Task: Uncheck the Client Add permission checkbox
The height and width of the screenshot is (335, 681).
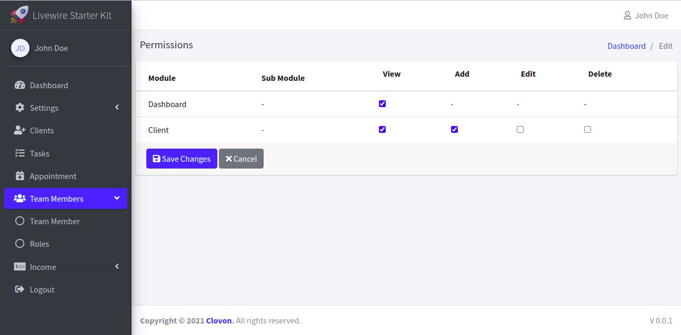Action: (454, 129)
